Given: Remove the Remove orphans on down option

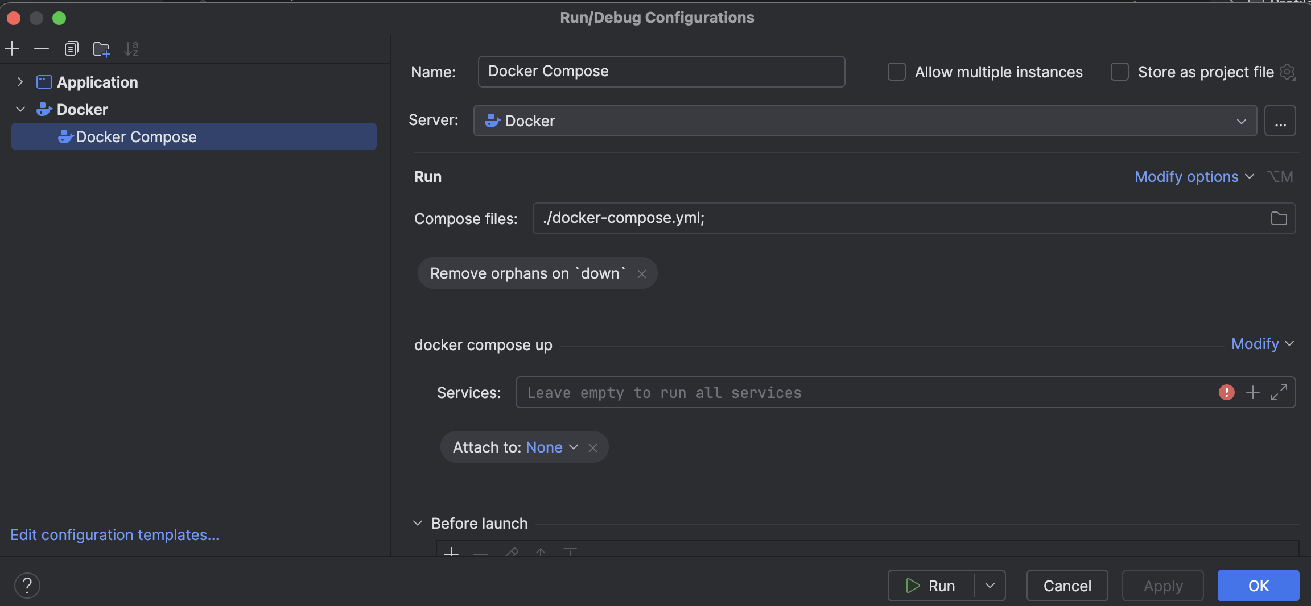Looking at the screenshot, I should click(642, 273).
